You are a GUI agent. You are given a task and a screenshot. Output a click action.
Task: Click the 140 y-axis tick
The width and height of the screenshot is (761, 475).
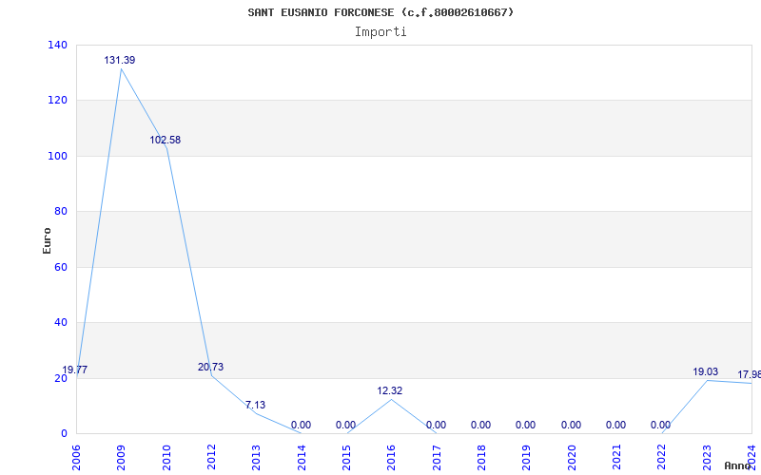pyautogui.click(x=58, y=45)
